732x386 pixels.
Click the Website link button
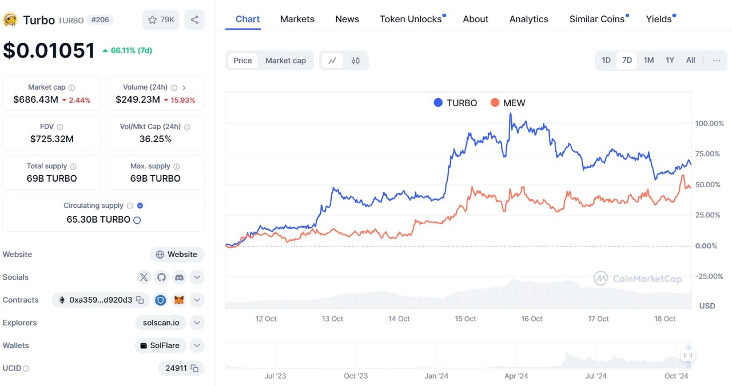pyautogui.click(x=177, y=255)
